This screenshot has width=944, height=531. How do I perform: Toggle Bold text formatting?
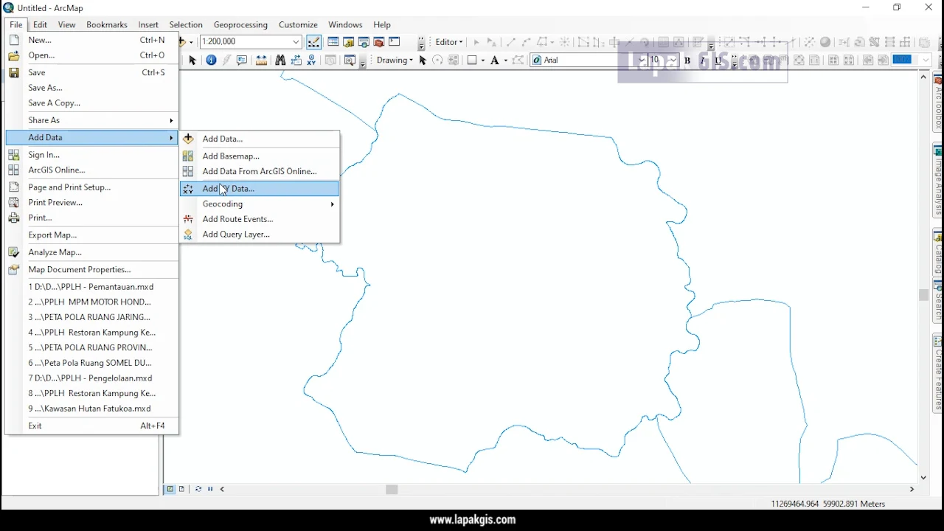(687, 60)
